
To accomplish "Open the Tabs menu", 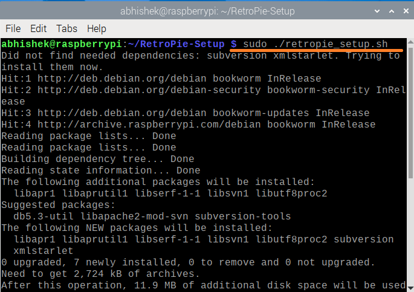I will point(66,28).
